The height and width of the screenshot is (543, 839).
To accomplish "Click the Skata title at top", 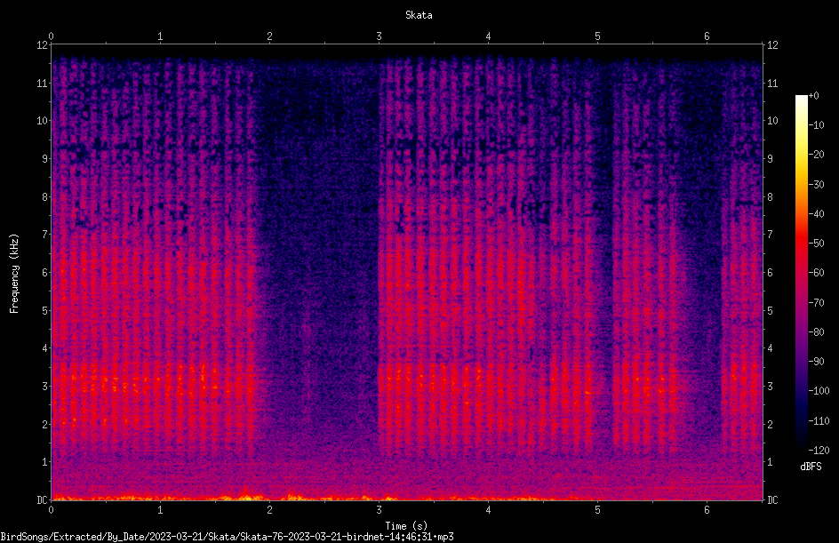I will [419, 15].
